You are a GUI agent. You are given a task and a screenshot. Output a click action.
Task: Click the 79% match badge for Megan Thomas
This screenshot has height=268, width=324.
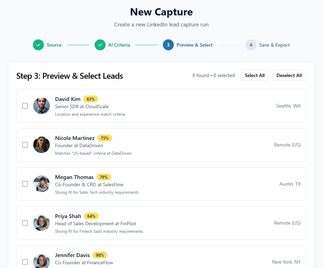[x=104, y=177]
